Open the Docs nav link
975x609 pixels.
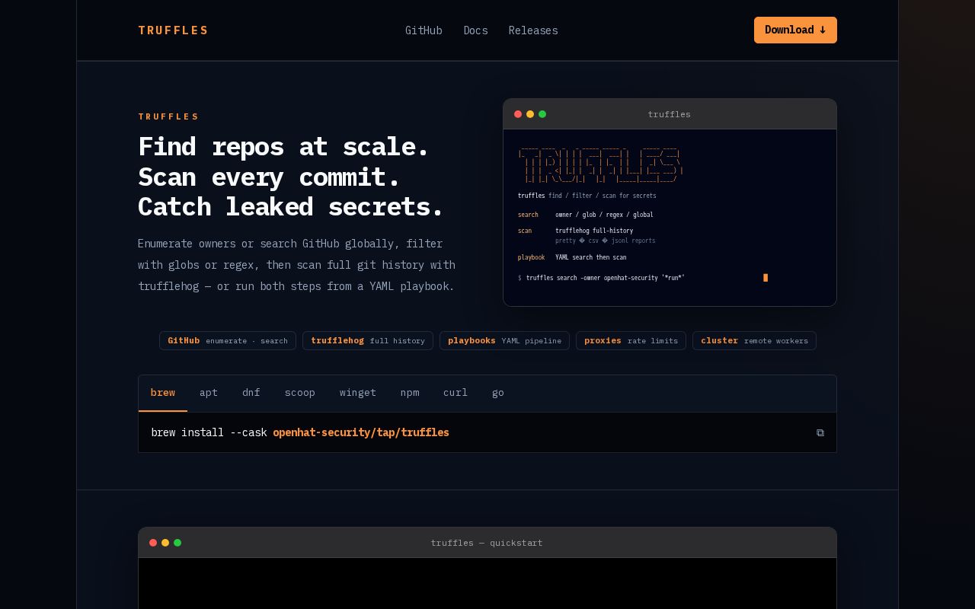[x=475, y=30]
